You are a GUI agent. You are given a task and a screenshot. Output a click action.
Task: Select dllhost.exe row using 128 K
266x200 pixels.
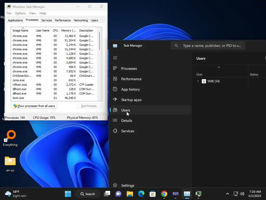click(x=54, y=89)
